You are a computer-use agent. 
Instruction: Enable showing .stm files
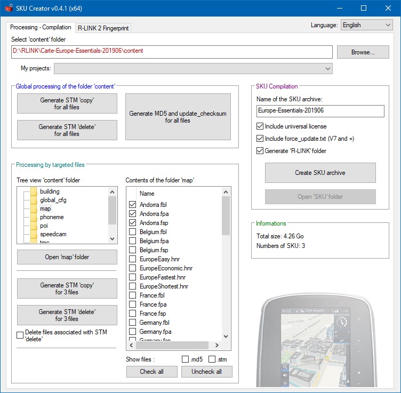(x=212, y=359)
